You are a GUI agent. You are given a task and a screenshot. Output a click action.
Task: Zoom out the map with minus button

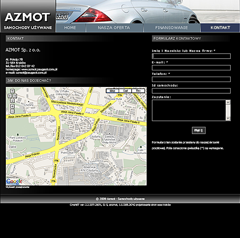[x=12, y=111]
